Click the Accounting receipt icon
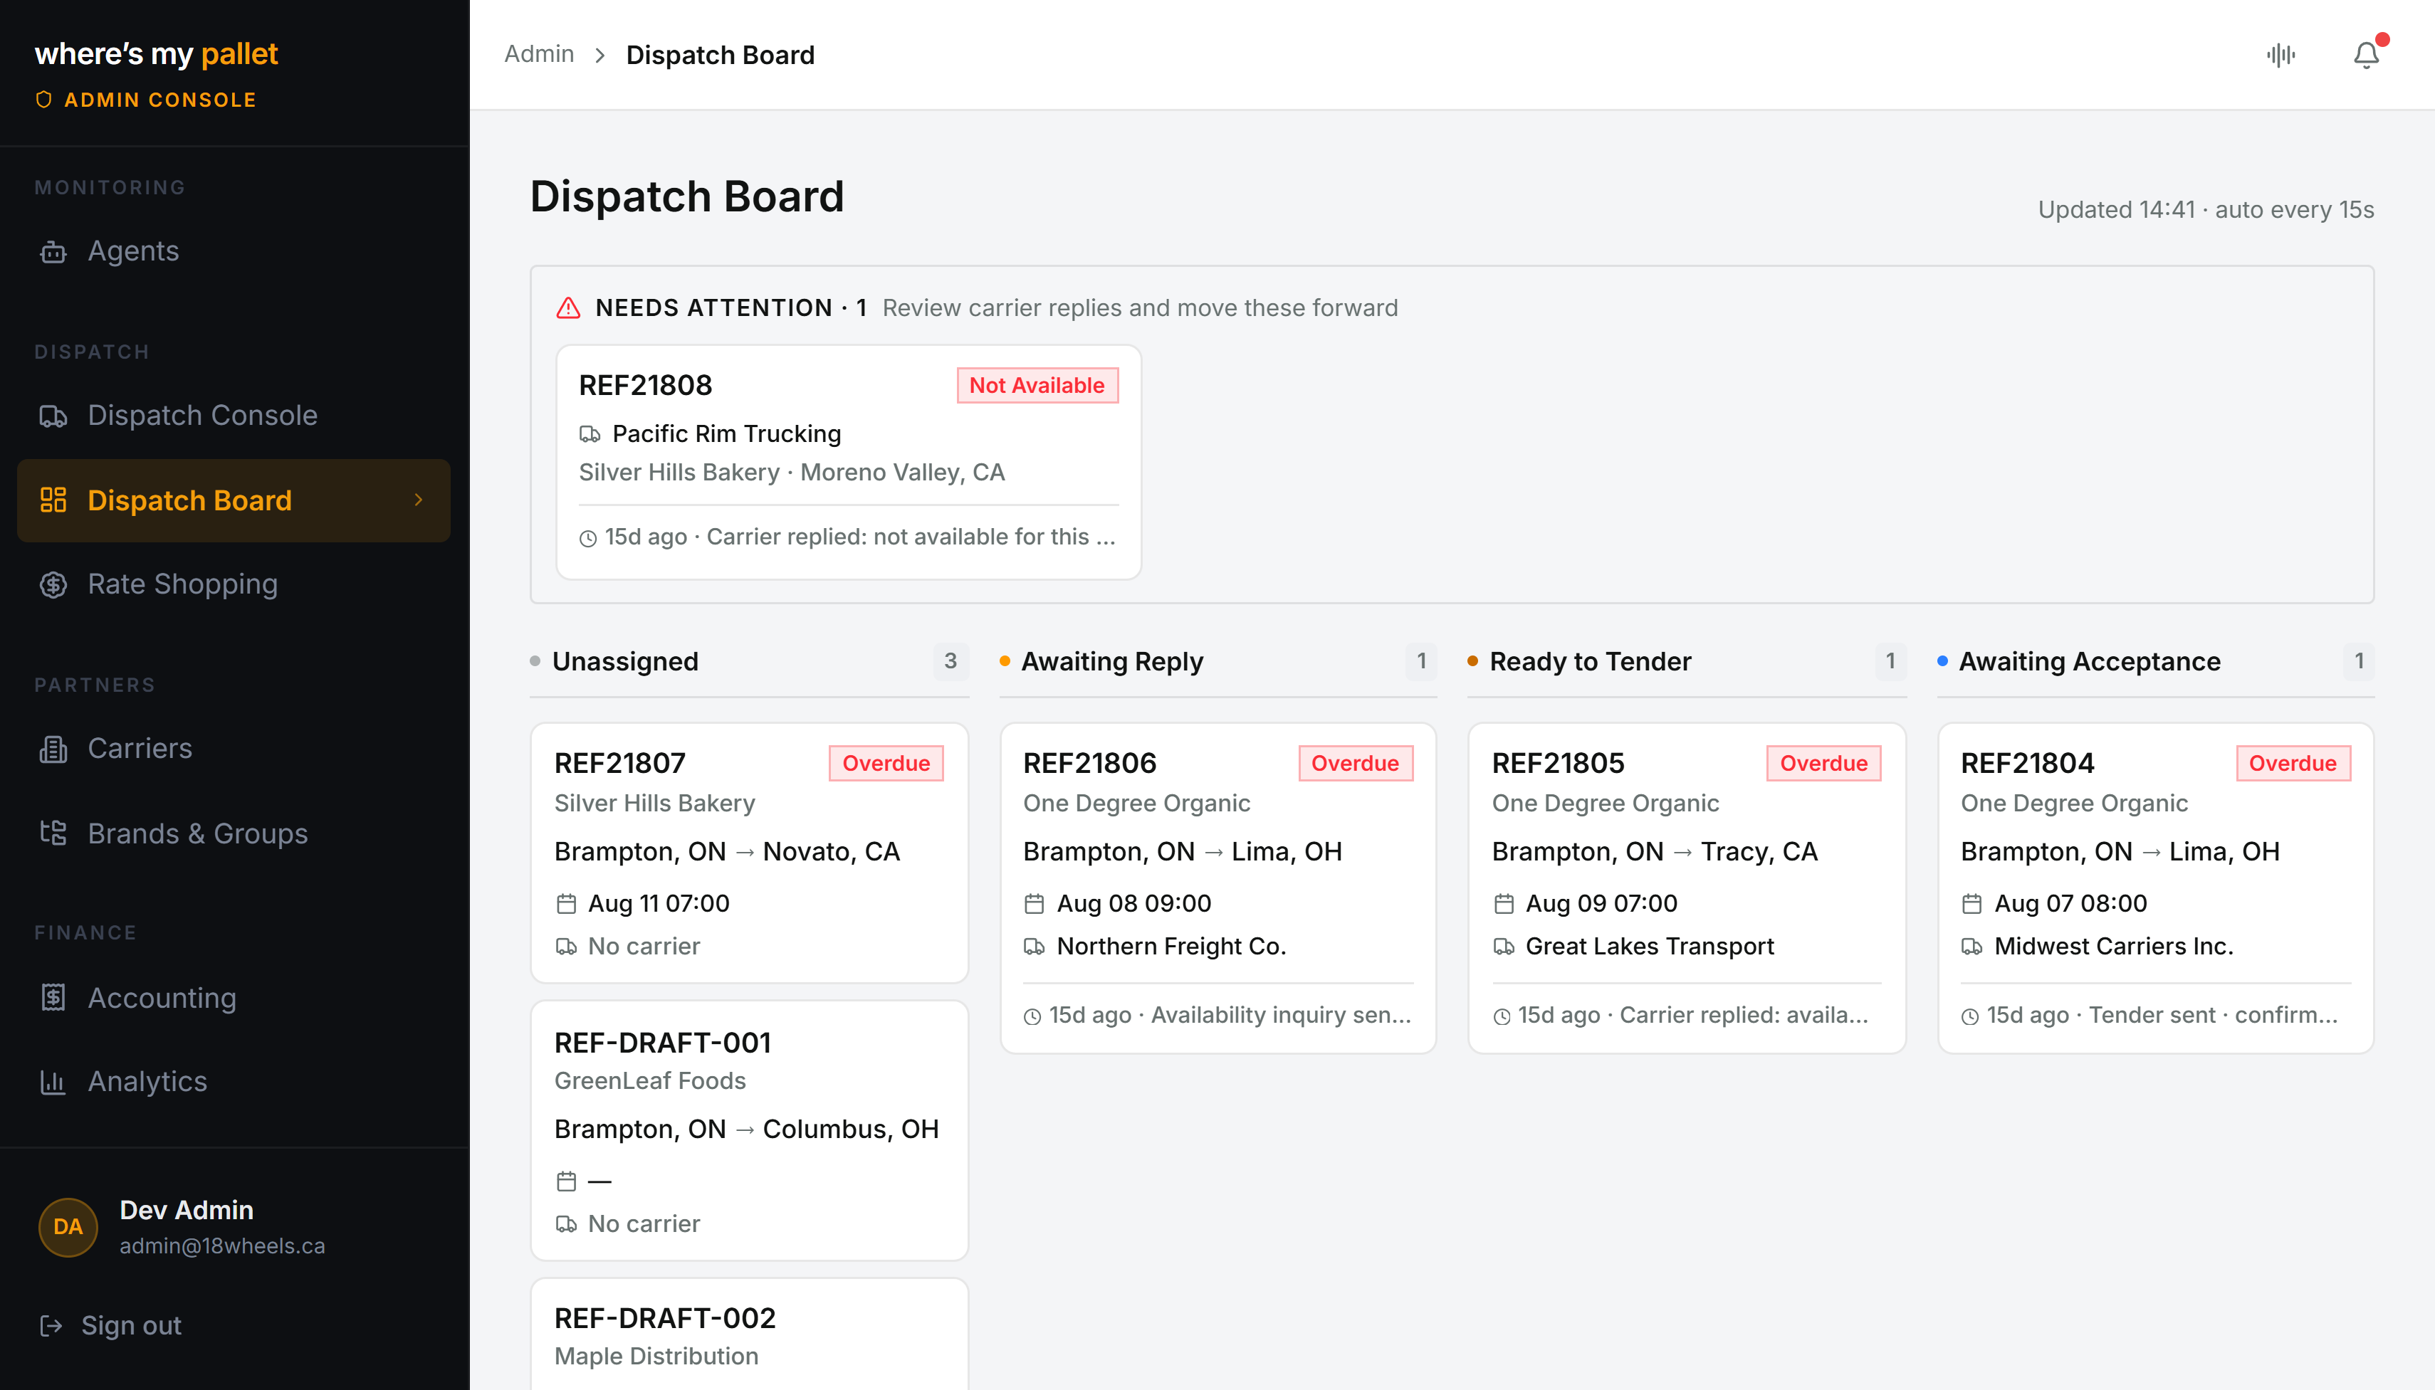The image size is (2435, 1390). (x=53, y=998)
